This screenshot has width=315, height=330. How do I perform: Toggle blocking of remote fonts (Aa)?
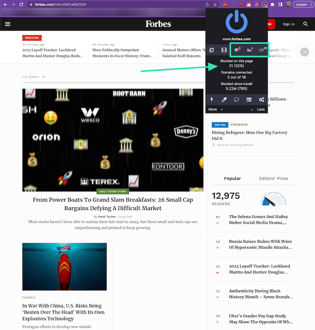point(249,50)
